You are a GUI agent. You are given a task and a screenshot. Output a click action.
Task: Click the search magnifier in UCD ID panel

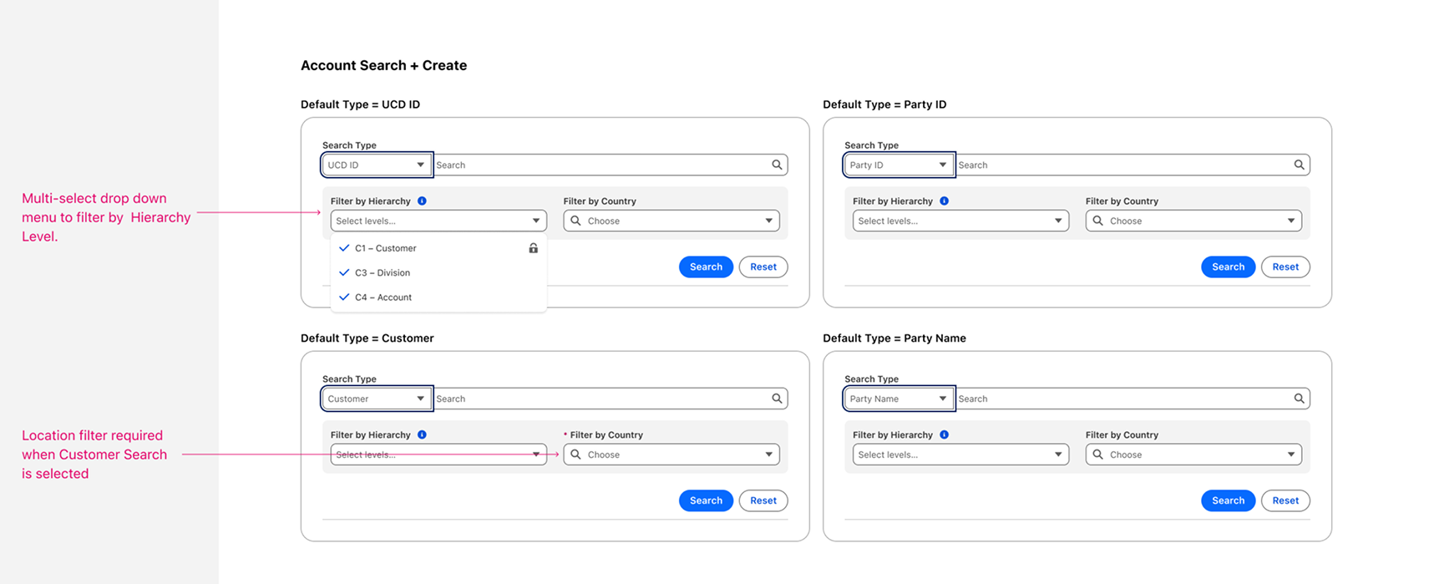tap(777, 165)
